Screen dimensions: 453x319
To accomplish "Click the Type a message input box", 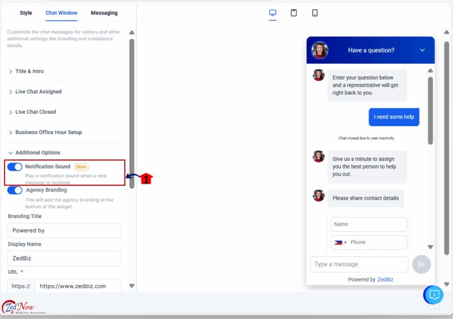I will click(359, 264).
